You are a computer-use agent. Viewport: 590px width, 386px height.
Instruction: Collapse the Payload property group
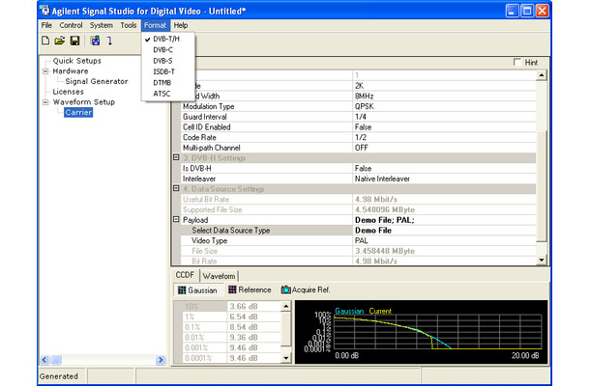click(x=176, y=219)
